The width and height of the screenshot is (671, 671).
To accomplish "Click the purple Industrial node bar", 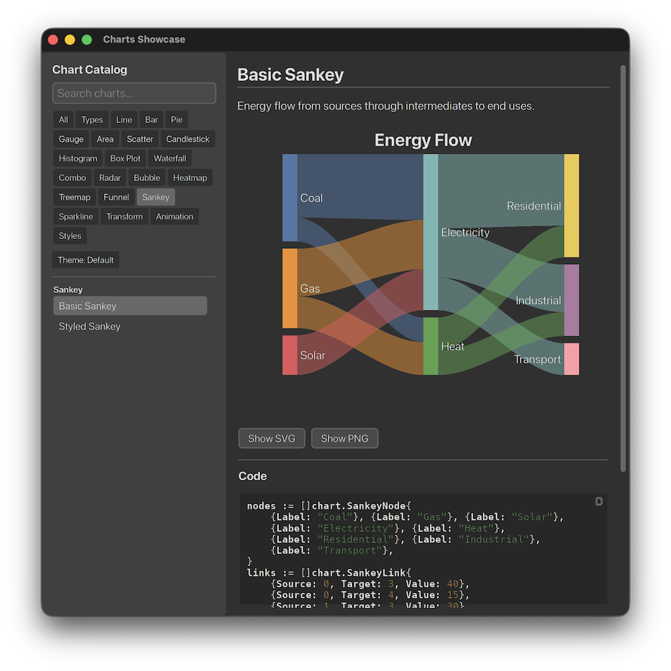I will [x=572, y=300].
